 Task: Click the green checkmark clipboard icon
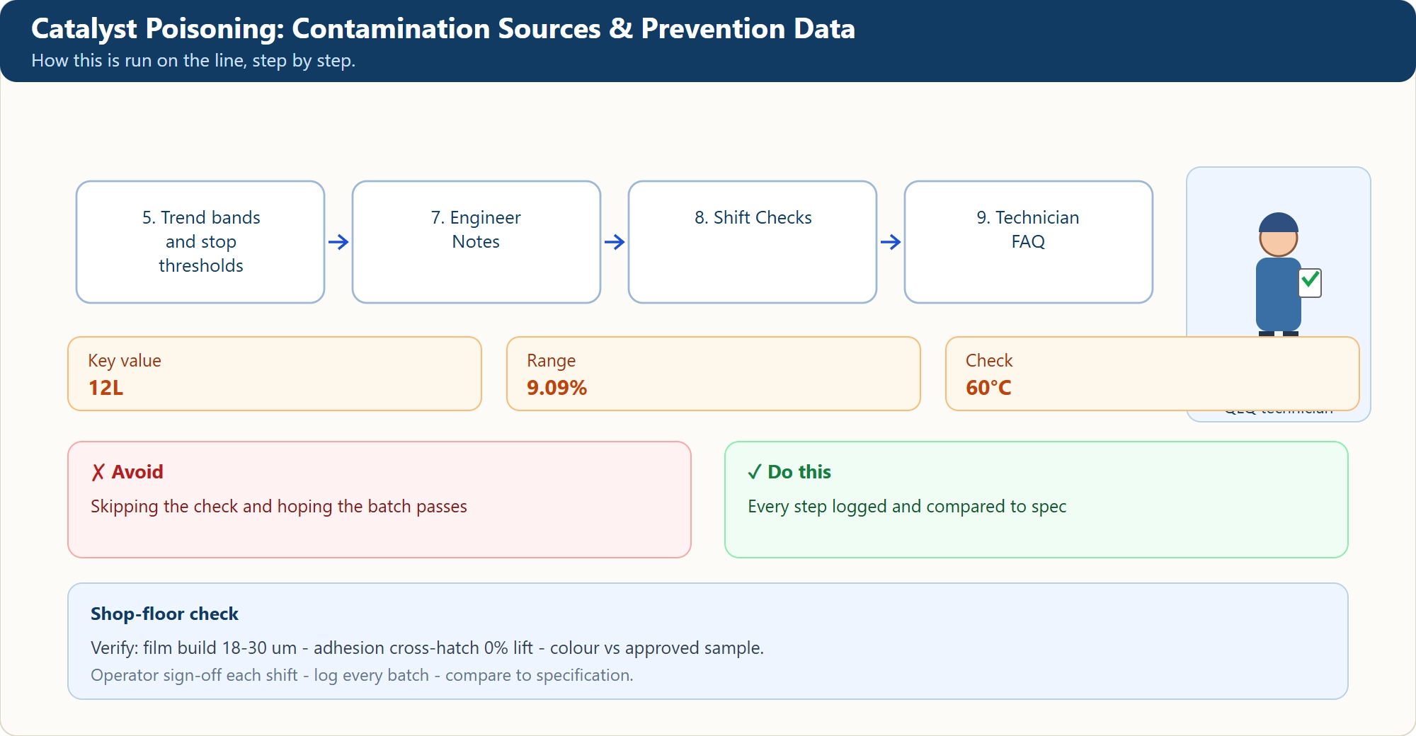1311,283
